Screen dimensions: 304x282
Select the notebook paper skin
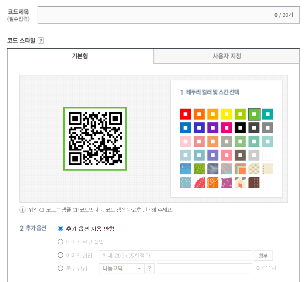pos(267,169)
